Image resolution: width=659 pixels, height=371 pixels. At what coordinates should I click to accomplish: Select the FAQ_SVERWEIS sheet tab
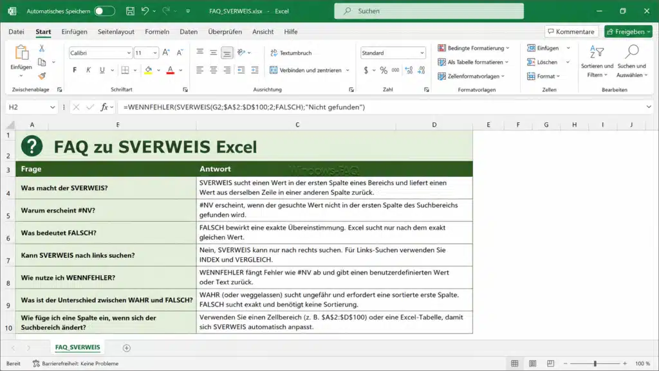click(77, 347)
